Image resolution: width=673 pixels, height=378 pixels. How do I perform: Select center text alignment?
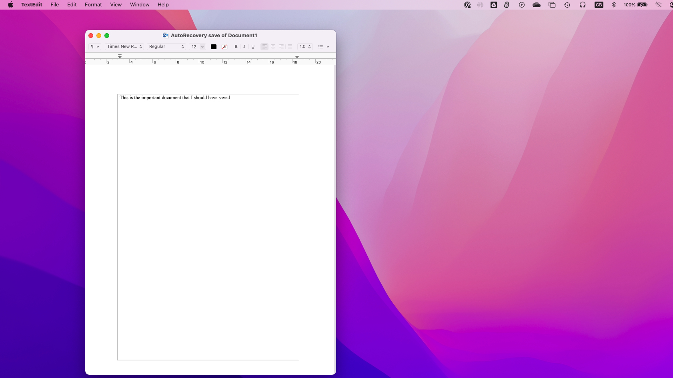click(x=272, y=47)
